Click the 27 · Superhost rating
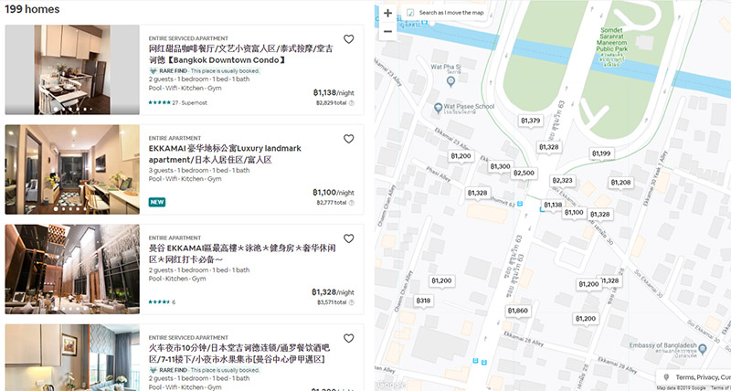731x391 pixels. tap(178, 102)
